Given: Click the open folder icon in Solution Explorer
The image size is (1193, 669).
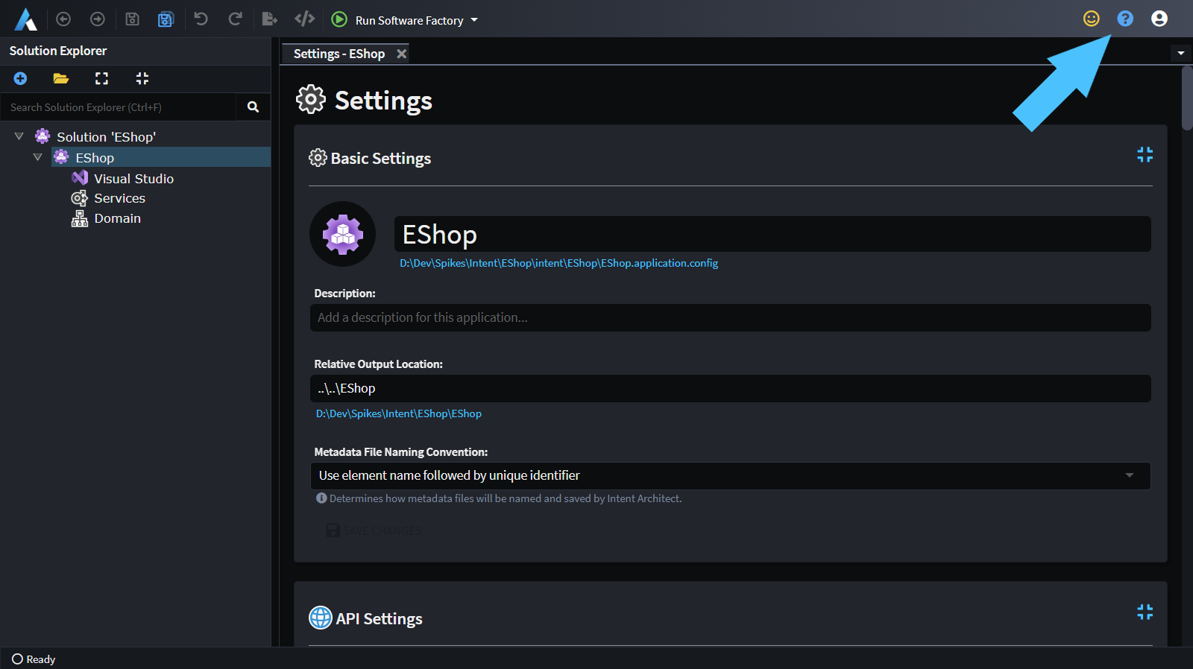Looking at the screenshot, I should [61, 78].
